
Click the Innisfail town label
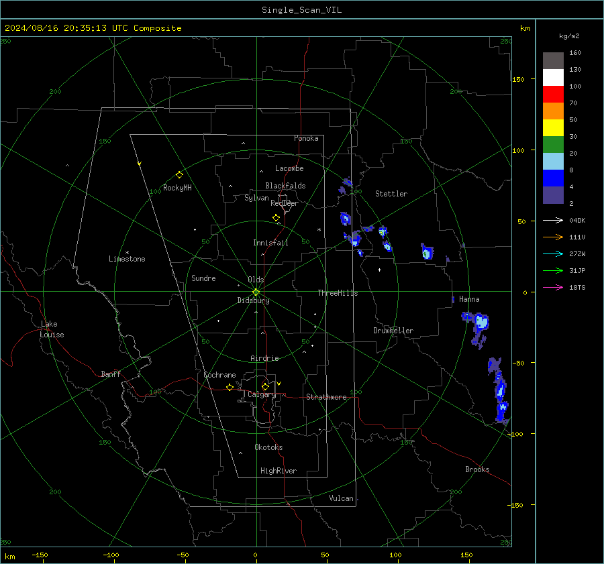[x=270, y=243]
